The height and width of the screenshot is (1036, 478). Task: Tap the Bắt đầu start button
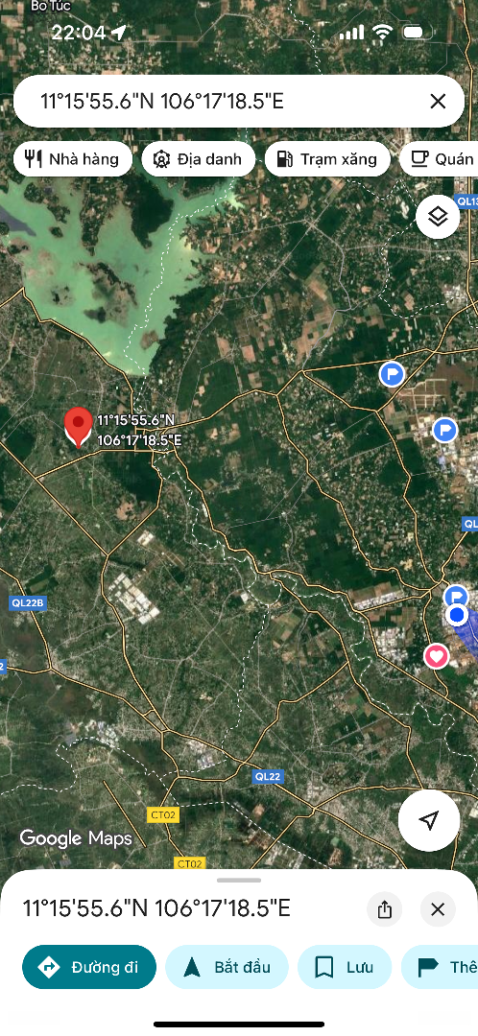click(227, 967)
